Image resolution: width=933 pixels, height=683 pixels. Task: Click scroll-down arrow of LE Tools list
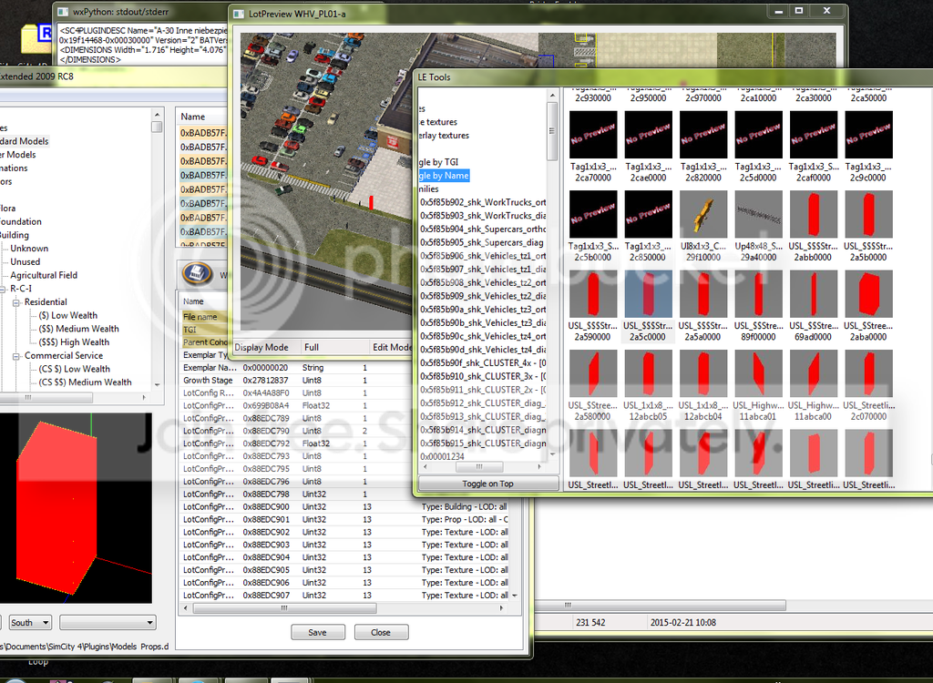pyautogui.click(x=551, y=454)
